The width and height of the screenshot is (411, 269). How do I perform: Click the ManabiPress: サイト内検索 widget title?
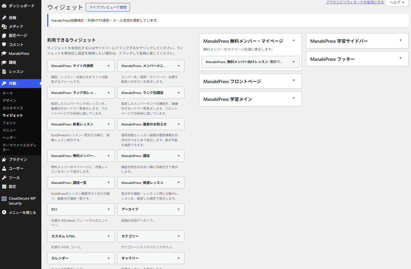pos(72,66)
